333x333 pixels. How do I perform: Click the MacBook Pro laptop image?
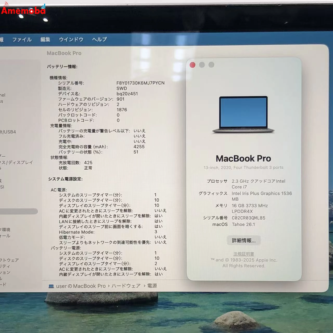[243, 114]
